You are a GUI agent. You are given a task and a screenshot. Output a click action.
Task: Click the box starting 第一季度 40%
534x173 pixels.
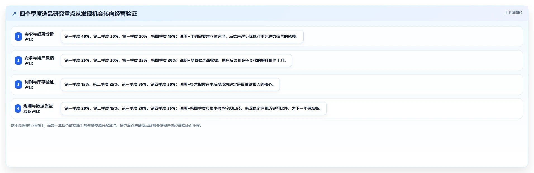[x=182, y=37]
